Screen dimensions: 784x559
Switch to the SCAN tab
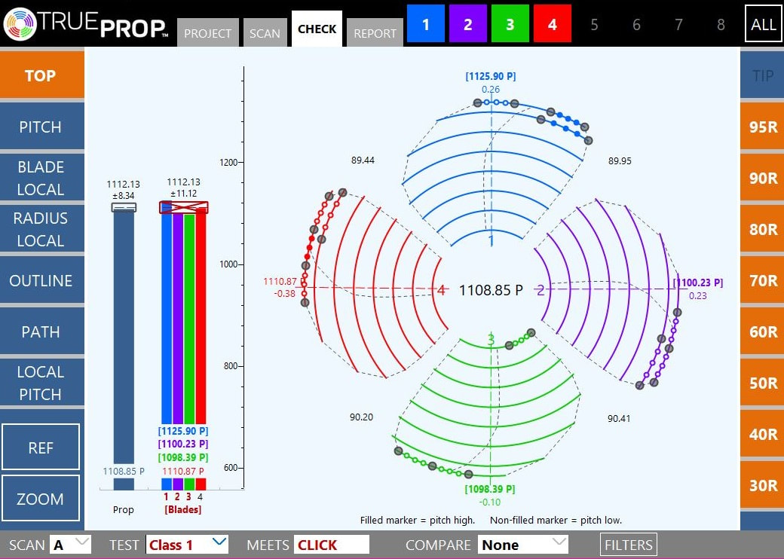(x=265, y=33)
